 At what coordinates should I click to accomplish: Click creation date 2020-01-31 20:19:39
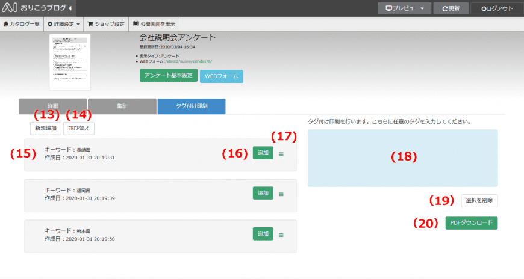pos(90,198)
